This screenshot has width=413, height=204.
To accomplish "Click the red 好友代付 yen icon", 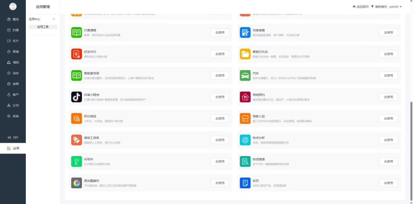I will point(76,54).
